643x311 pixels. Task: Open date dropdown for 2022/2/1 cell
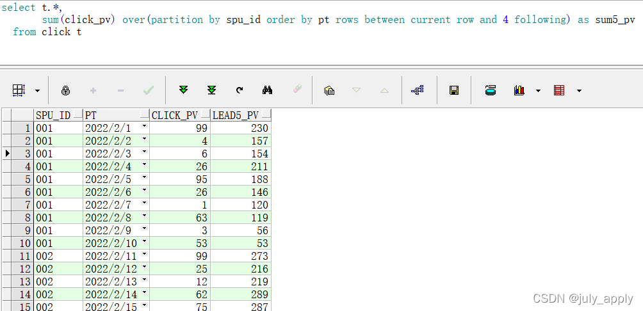pyautogui.click(x=144, y=126)
